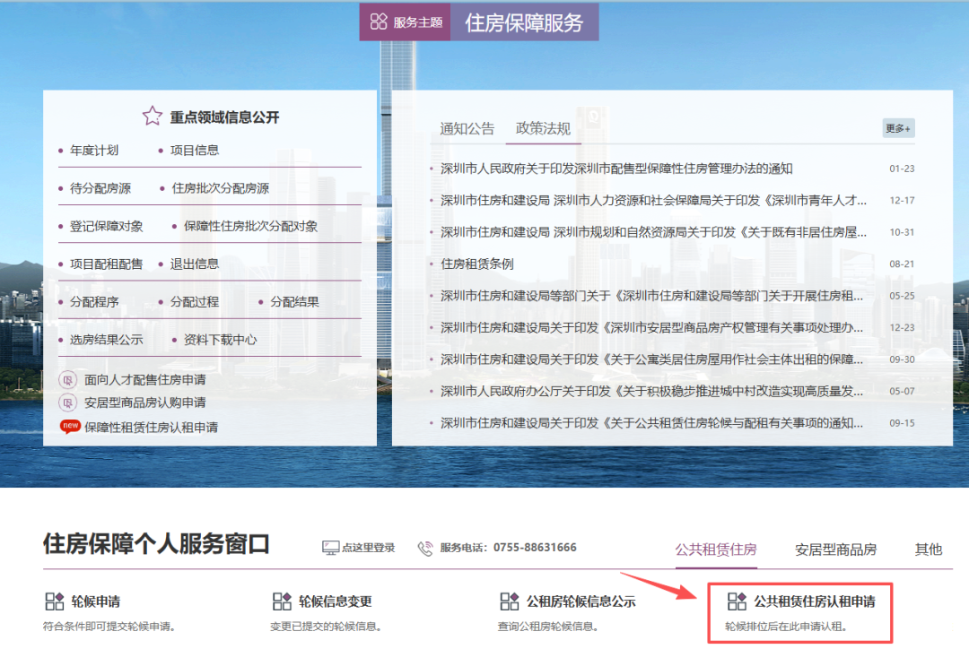The width and height of the screenshot is (969, 649).
Task: Open the 关于开展住房租 policy item
Action: point(652,296)
